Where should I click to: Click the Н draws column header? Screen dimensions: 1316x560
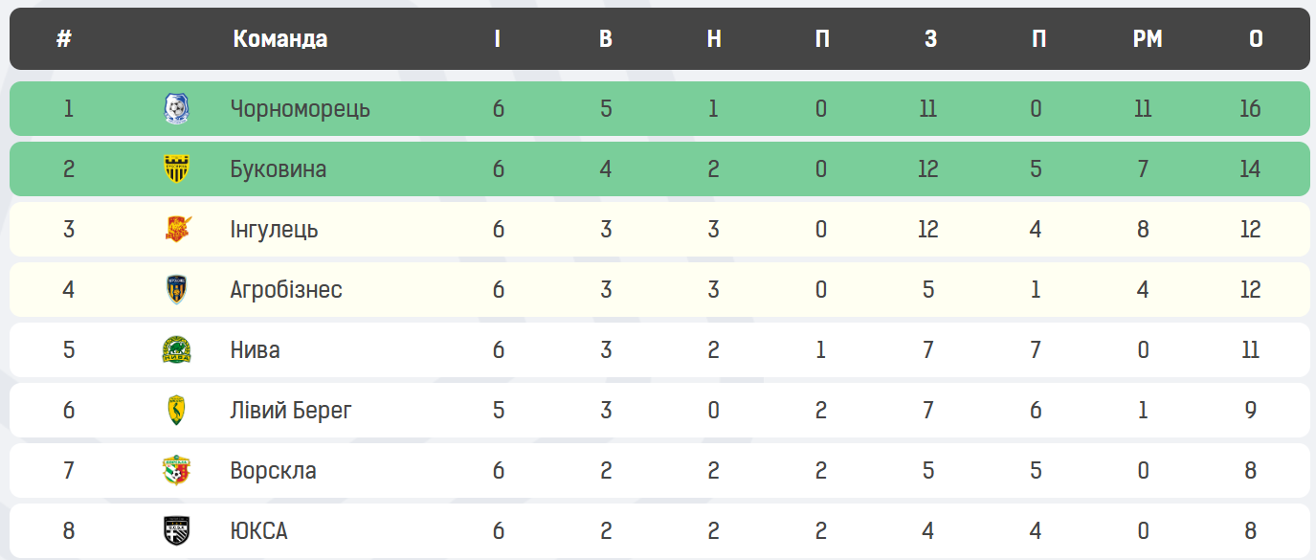[713, 39]
